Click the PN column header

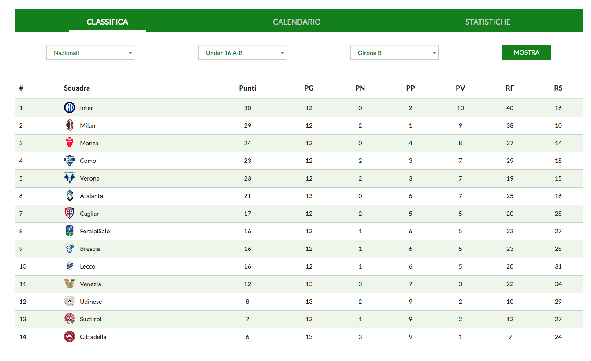tap(360, 88)
